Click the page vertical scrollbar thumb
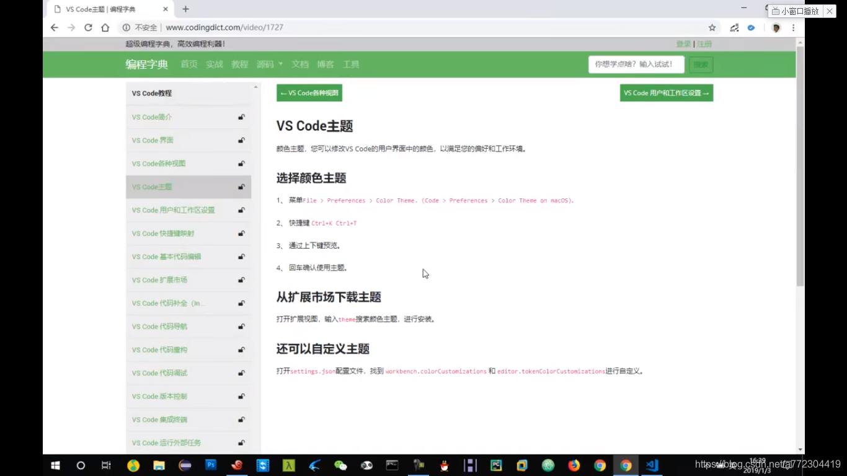The height and width of the screenshot is (476, 847). click(x=800, y=166)
